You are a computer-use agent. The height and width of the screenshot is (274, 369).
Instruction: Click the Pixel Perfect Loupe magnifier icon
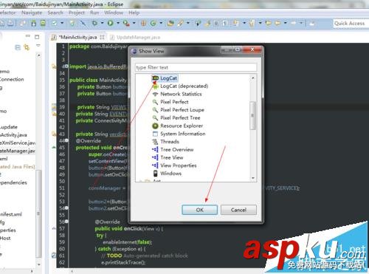point(155,110)
